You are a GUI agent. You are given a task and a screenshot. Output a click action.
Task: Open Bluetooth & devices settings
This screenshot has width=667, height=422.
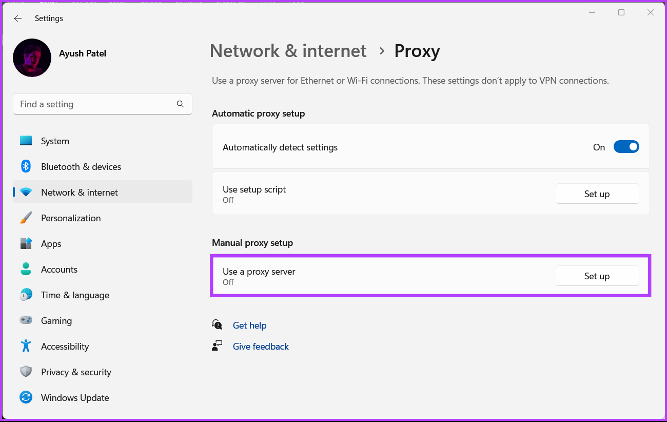26,166
